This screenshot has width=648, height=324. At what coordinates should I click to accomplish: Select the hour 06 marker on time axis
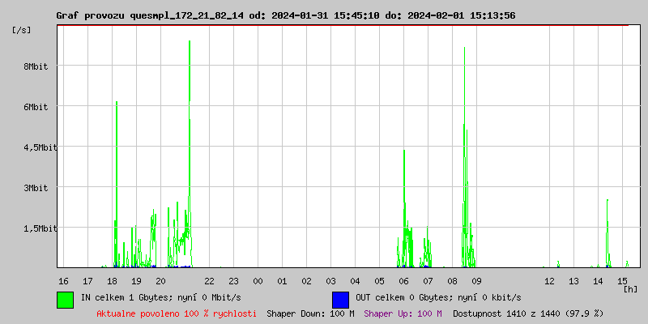(x=403, y=281)
